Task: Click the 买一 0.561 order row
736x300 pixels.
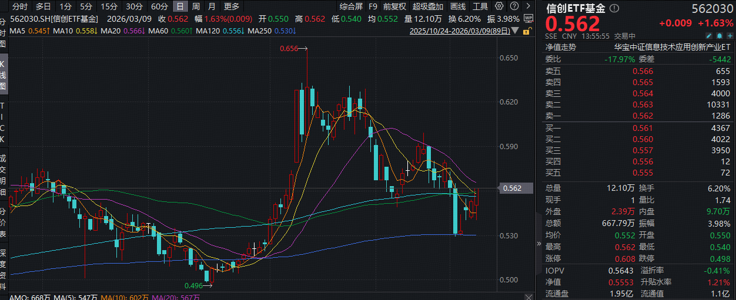Action: pyautogui.click(x=638, y=128)
